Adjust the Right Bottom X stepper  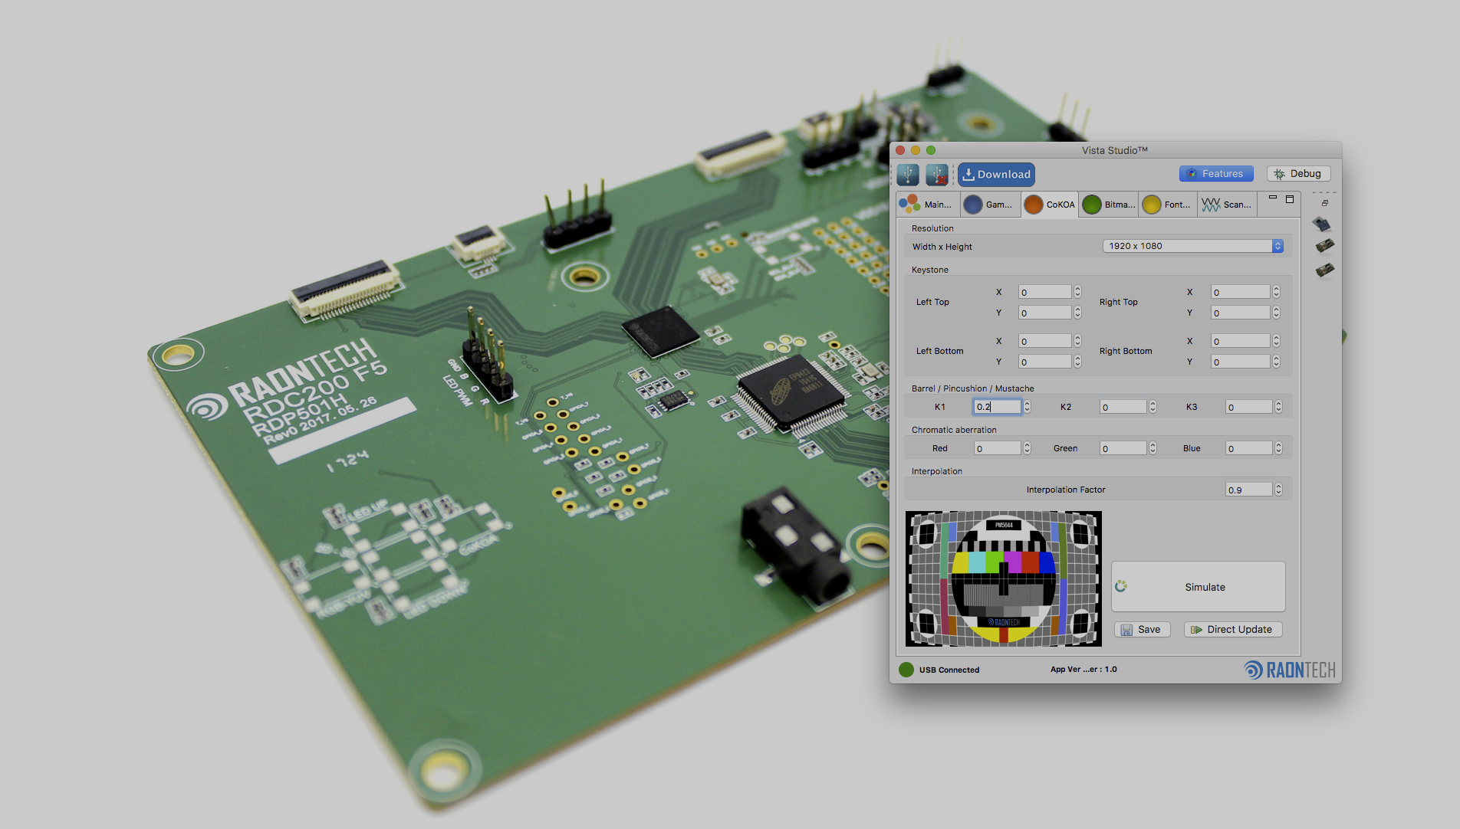(x=1276, y=341)
